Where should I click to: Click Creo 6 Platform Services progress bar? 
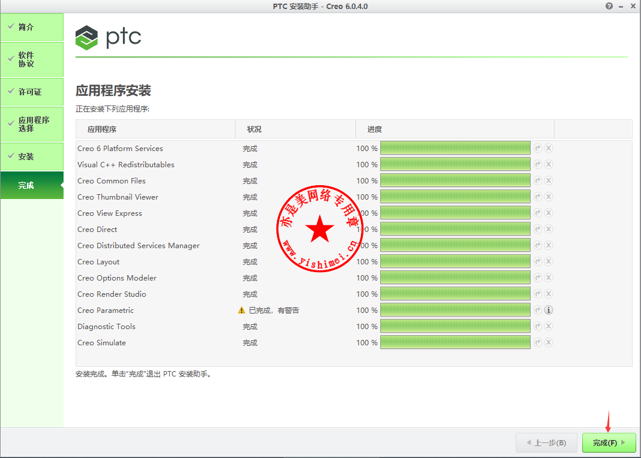[x=455, y=148]
